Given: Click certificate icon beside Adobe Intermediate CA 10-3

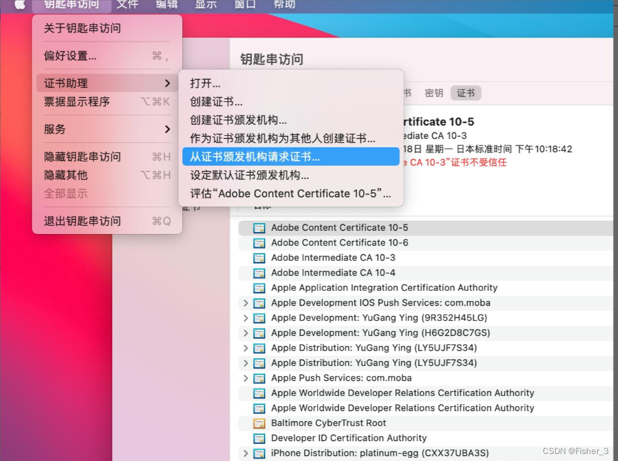Looking at the screenshot, I should click(259, 258).
